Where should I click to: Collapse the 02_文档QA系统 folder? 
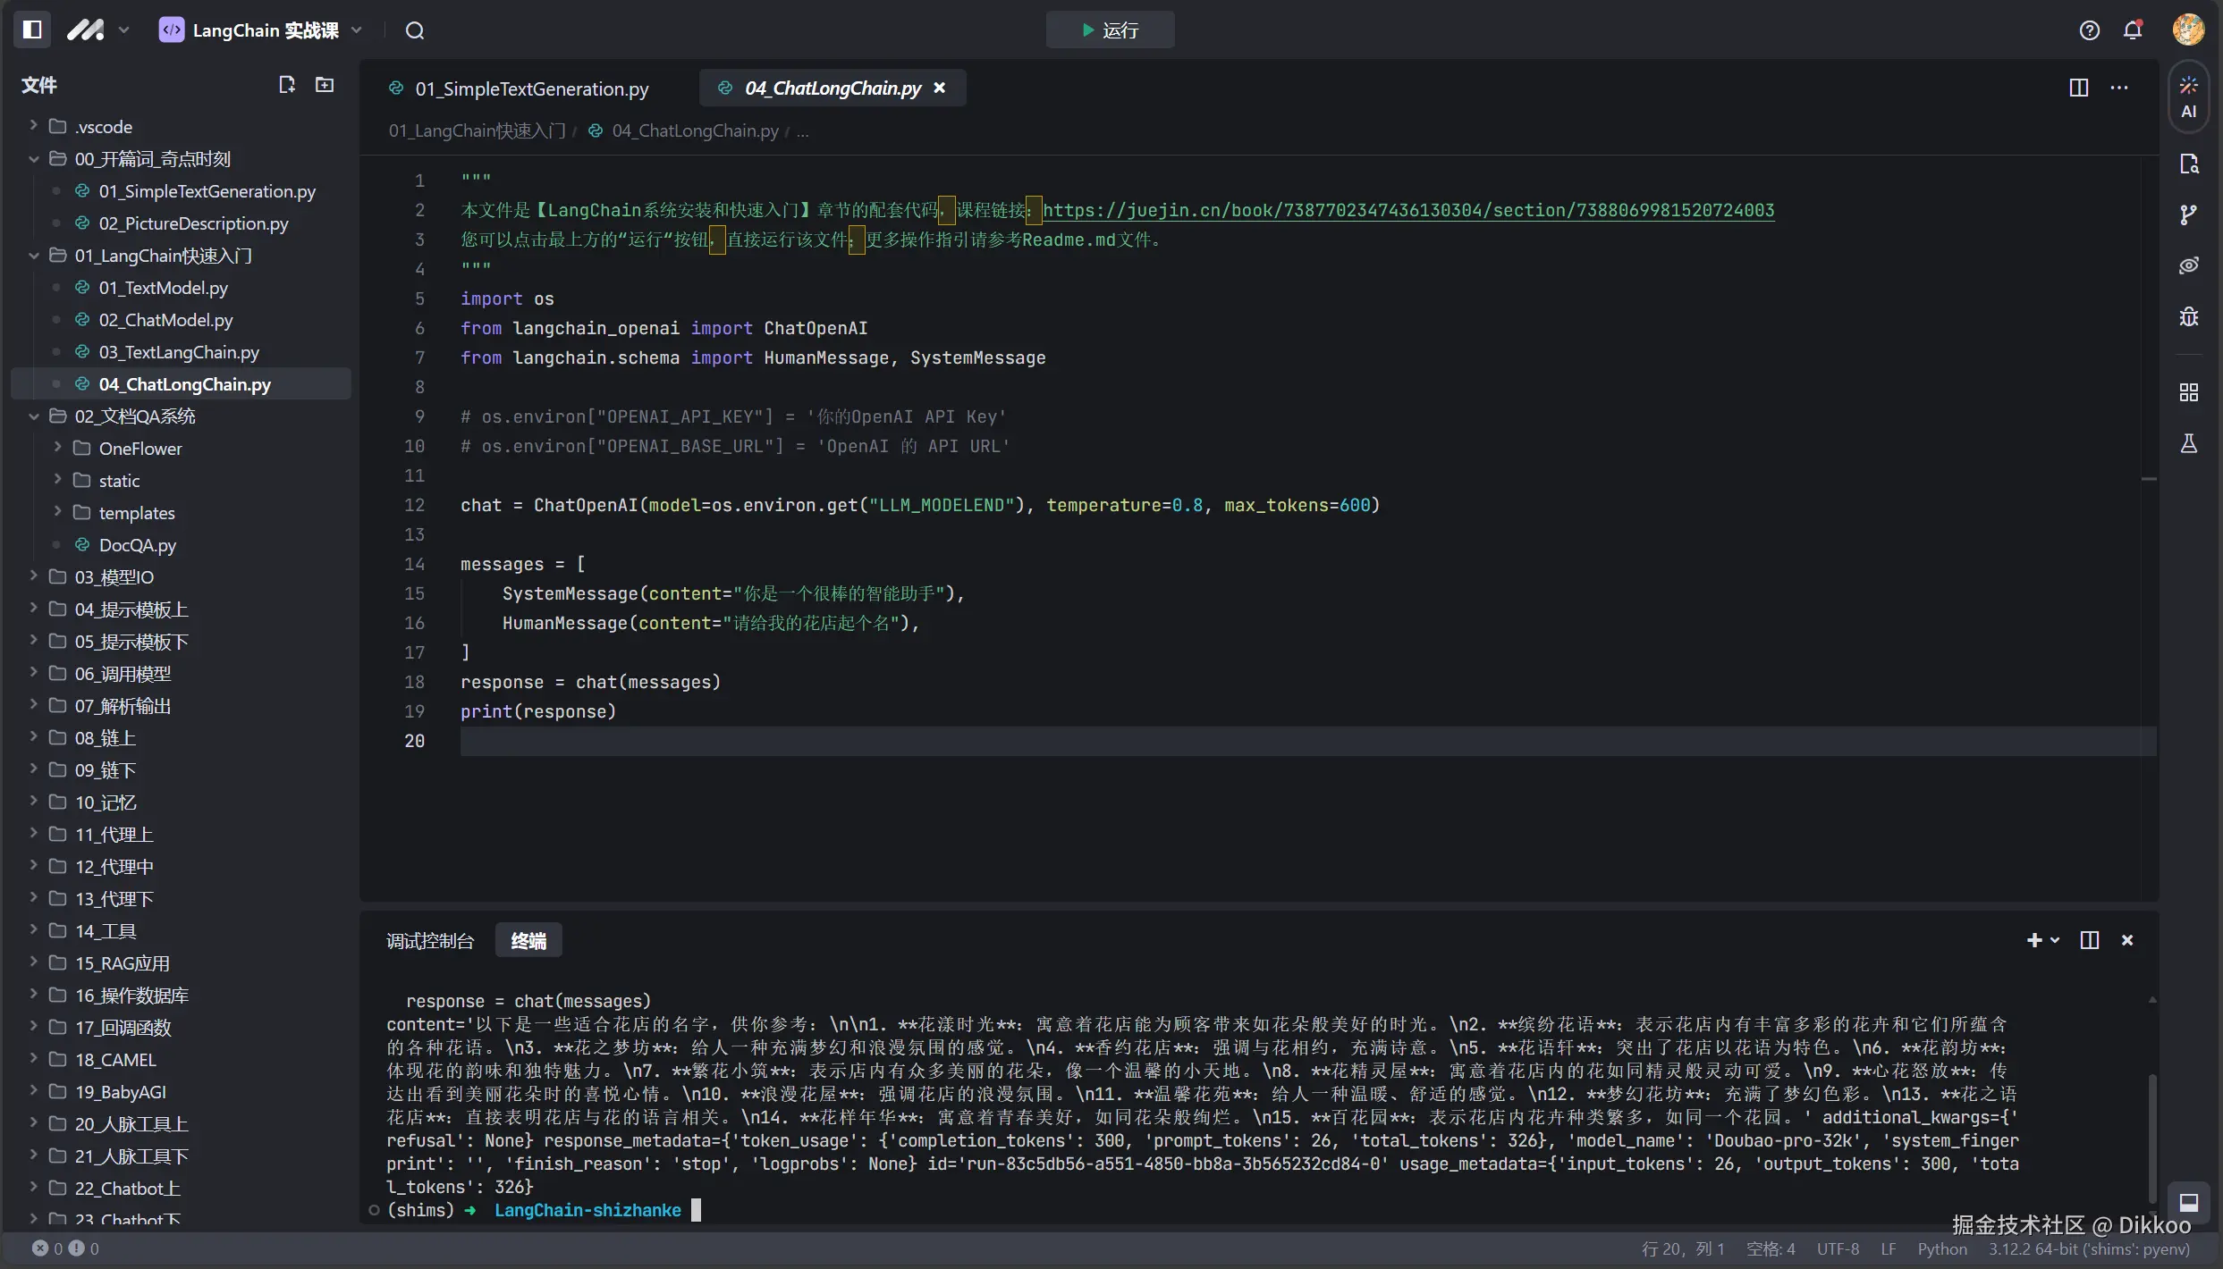[33, 416]
